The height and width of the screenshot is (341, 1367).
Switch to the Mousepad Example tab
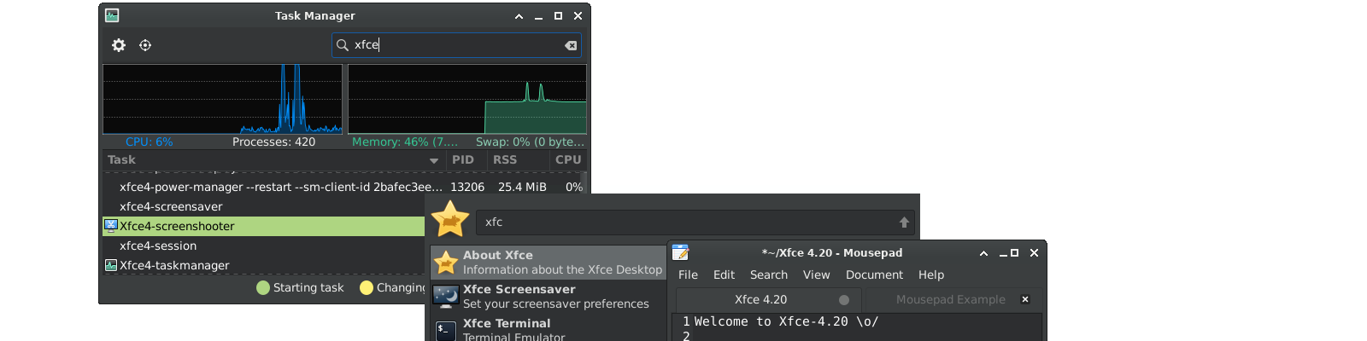[950, 300]
